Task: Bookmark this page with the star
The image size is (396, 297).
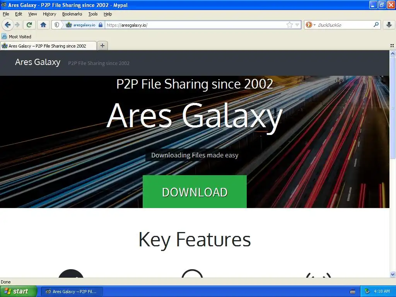Action: (x=289, y=25)
